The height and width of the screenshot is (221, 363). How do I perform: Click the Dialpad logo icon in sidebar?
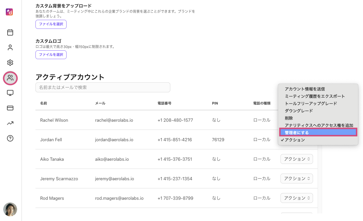(x=9, y=12)
